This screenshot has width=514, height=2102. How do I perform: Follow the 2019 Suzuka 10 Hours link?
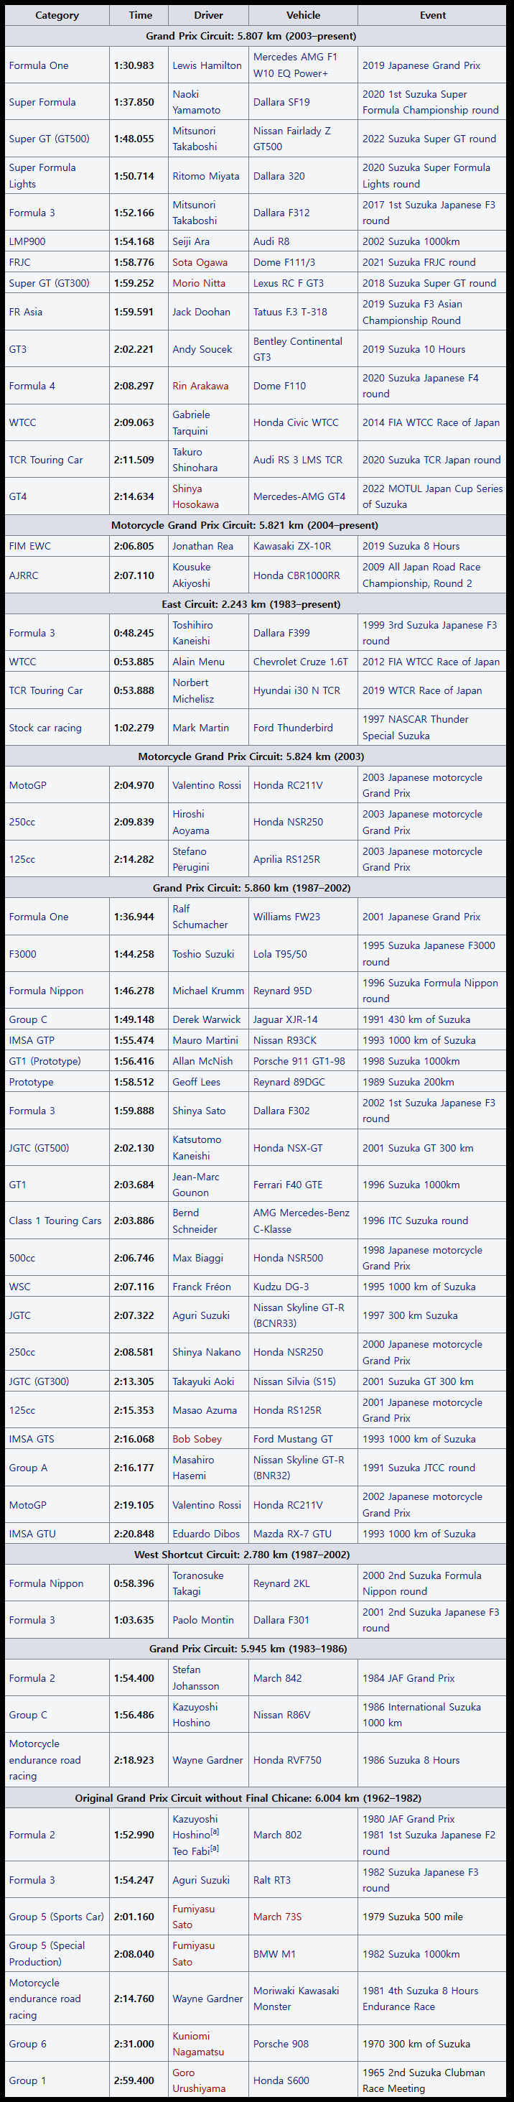[x=413, y=349]
